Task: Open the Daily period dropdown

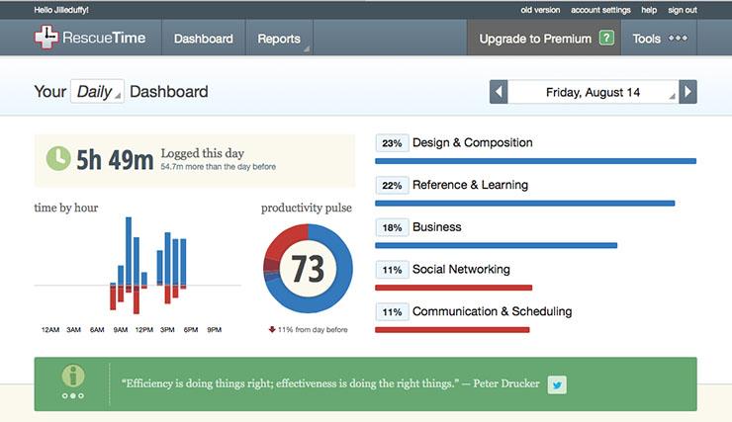Action: click(97, 92)
